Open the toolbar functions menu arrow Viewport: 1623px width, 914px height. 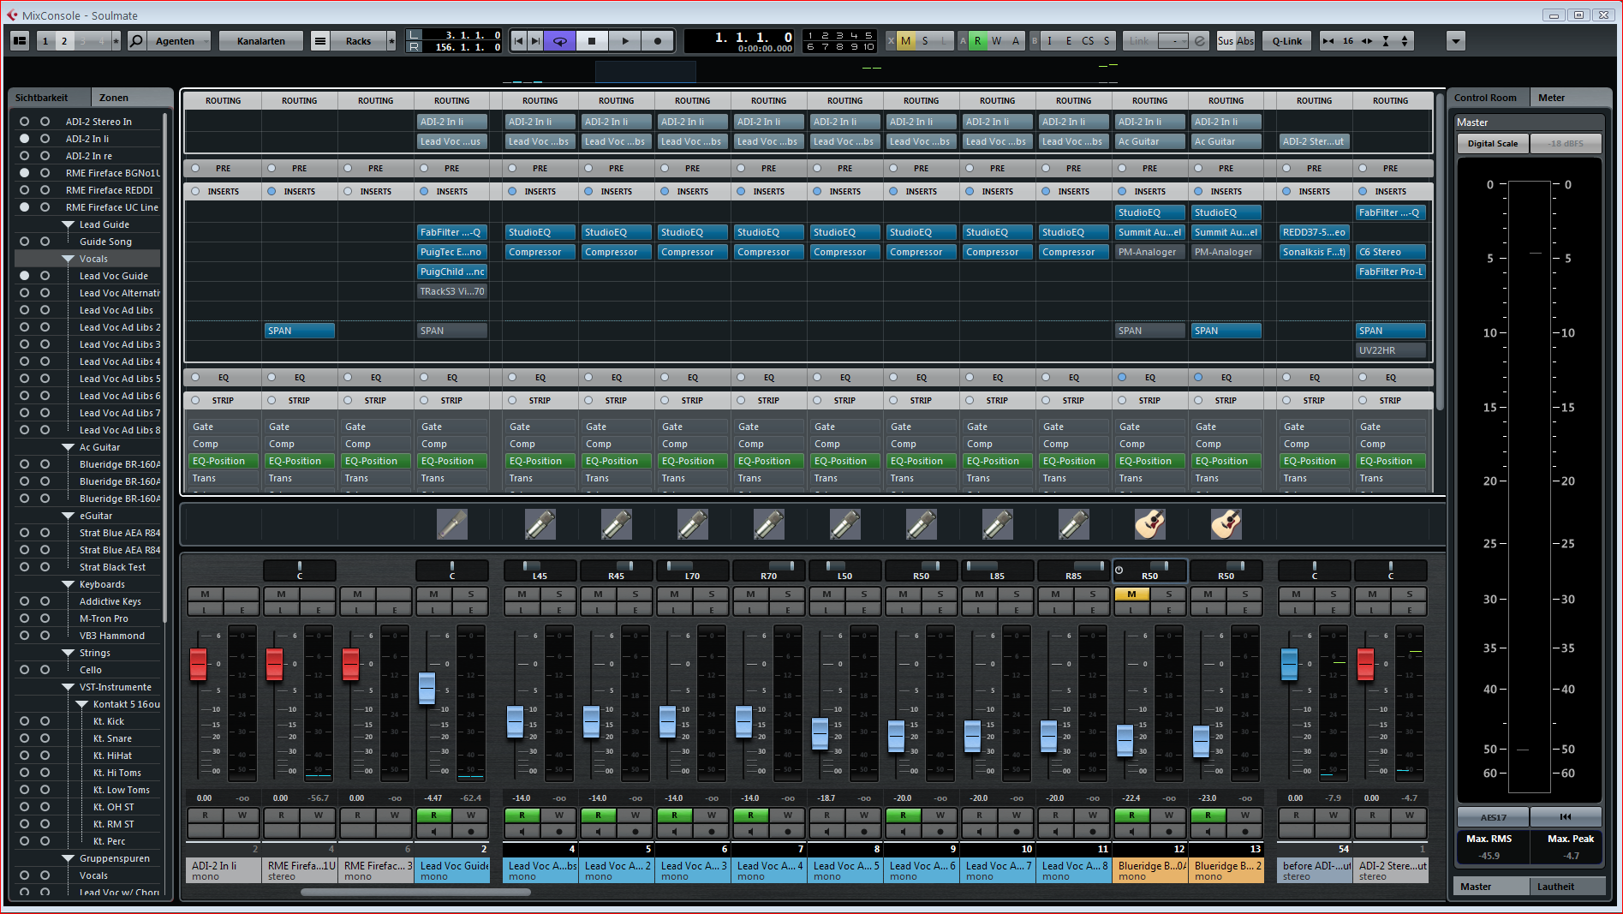click(1456, 41)
